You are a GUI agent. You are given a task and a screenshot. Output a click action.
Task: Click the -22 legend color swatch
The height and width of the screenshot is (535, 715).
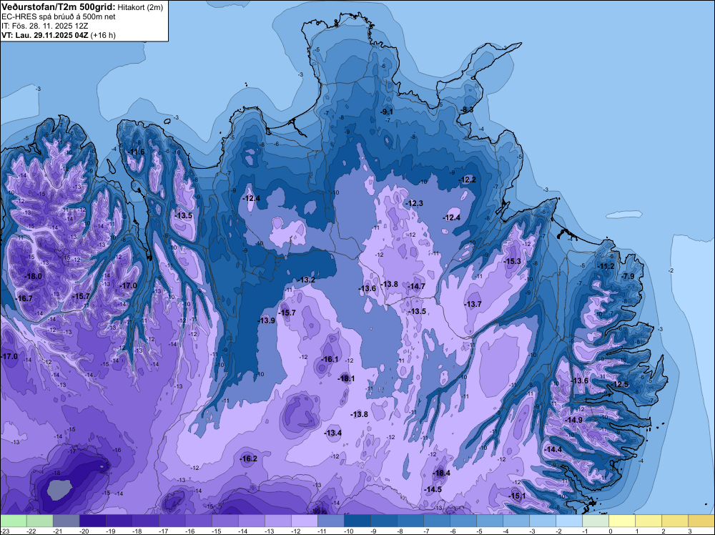pyautogui.click(x=39, y=521)
